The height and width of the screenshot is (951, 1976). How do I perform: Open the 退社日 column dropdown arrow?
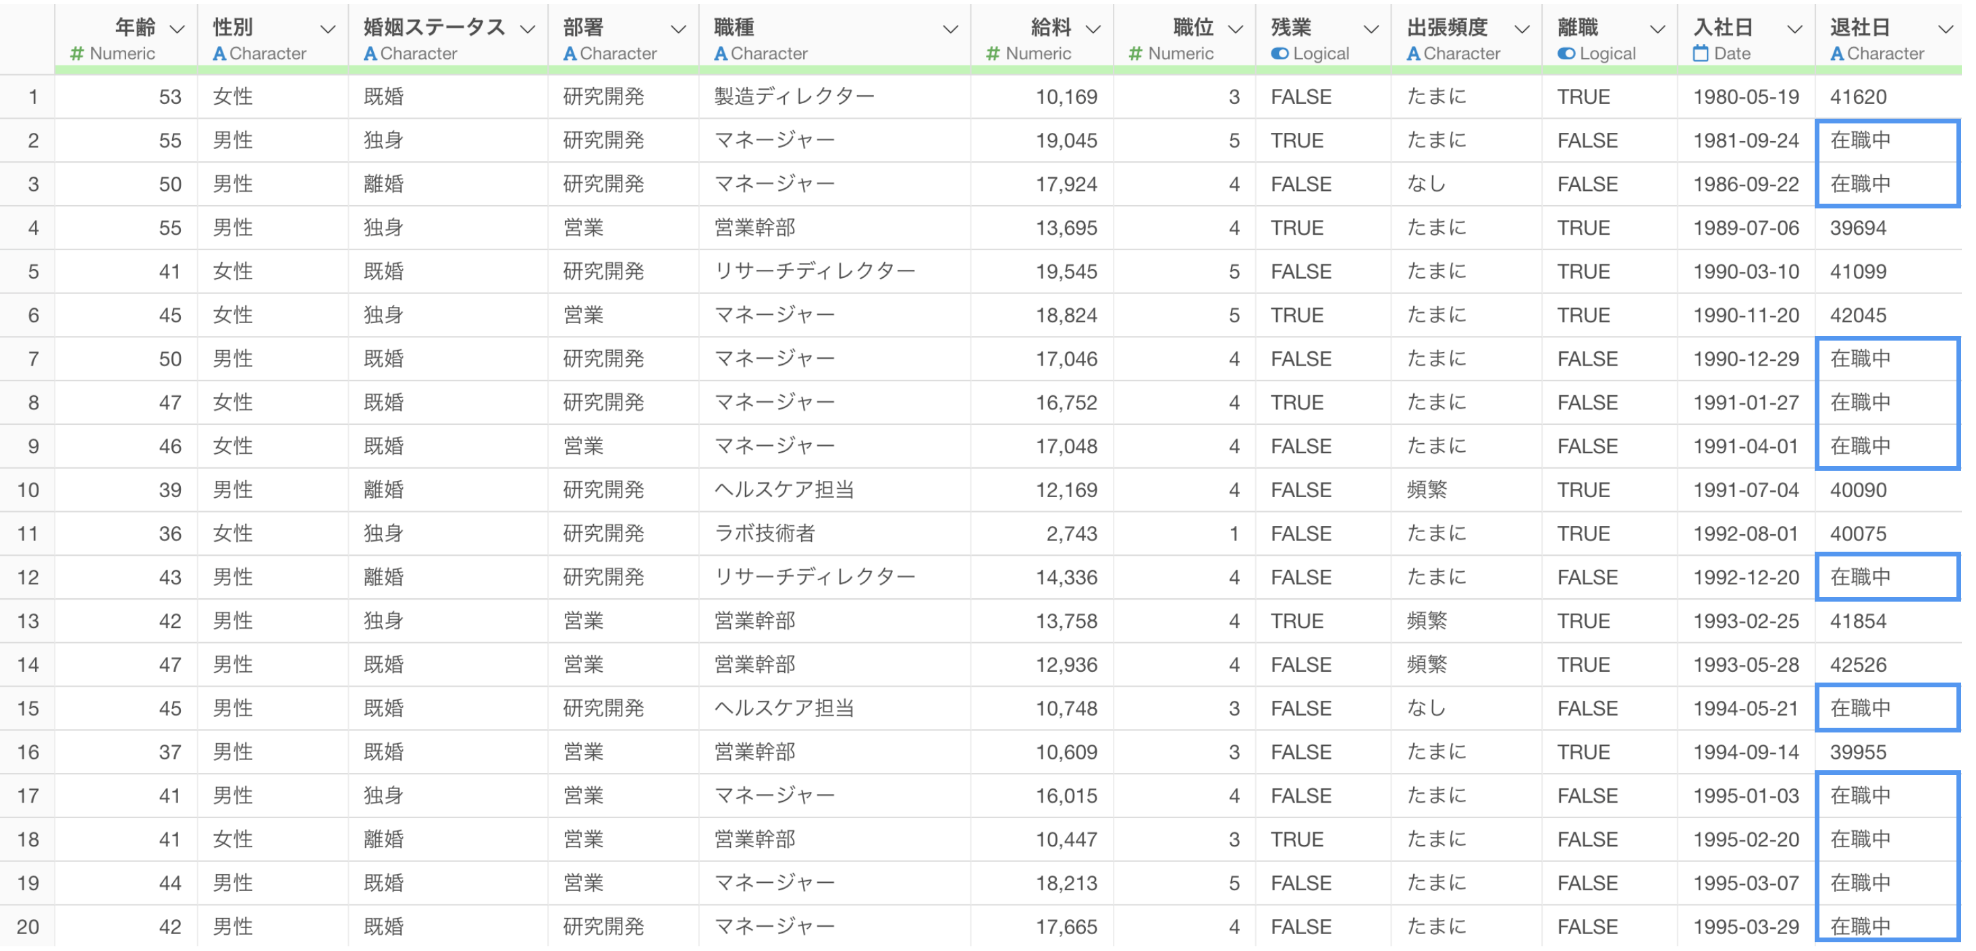click(1946, 29)
